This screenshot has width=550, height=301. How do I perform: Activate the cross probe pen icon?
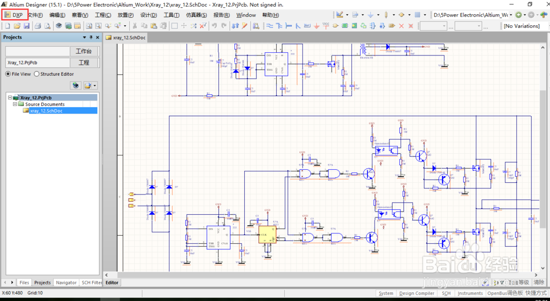[x=245, y=26]
